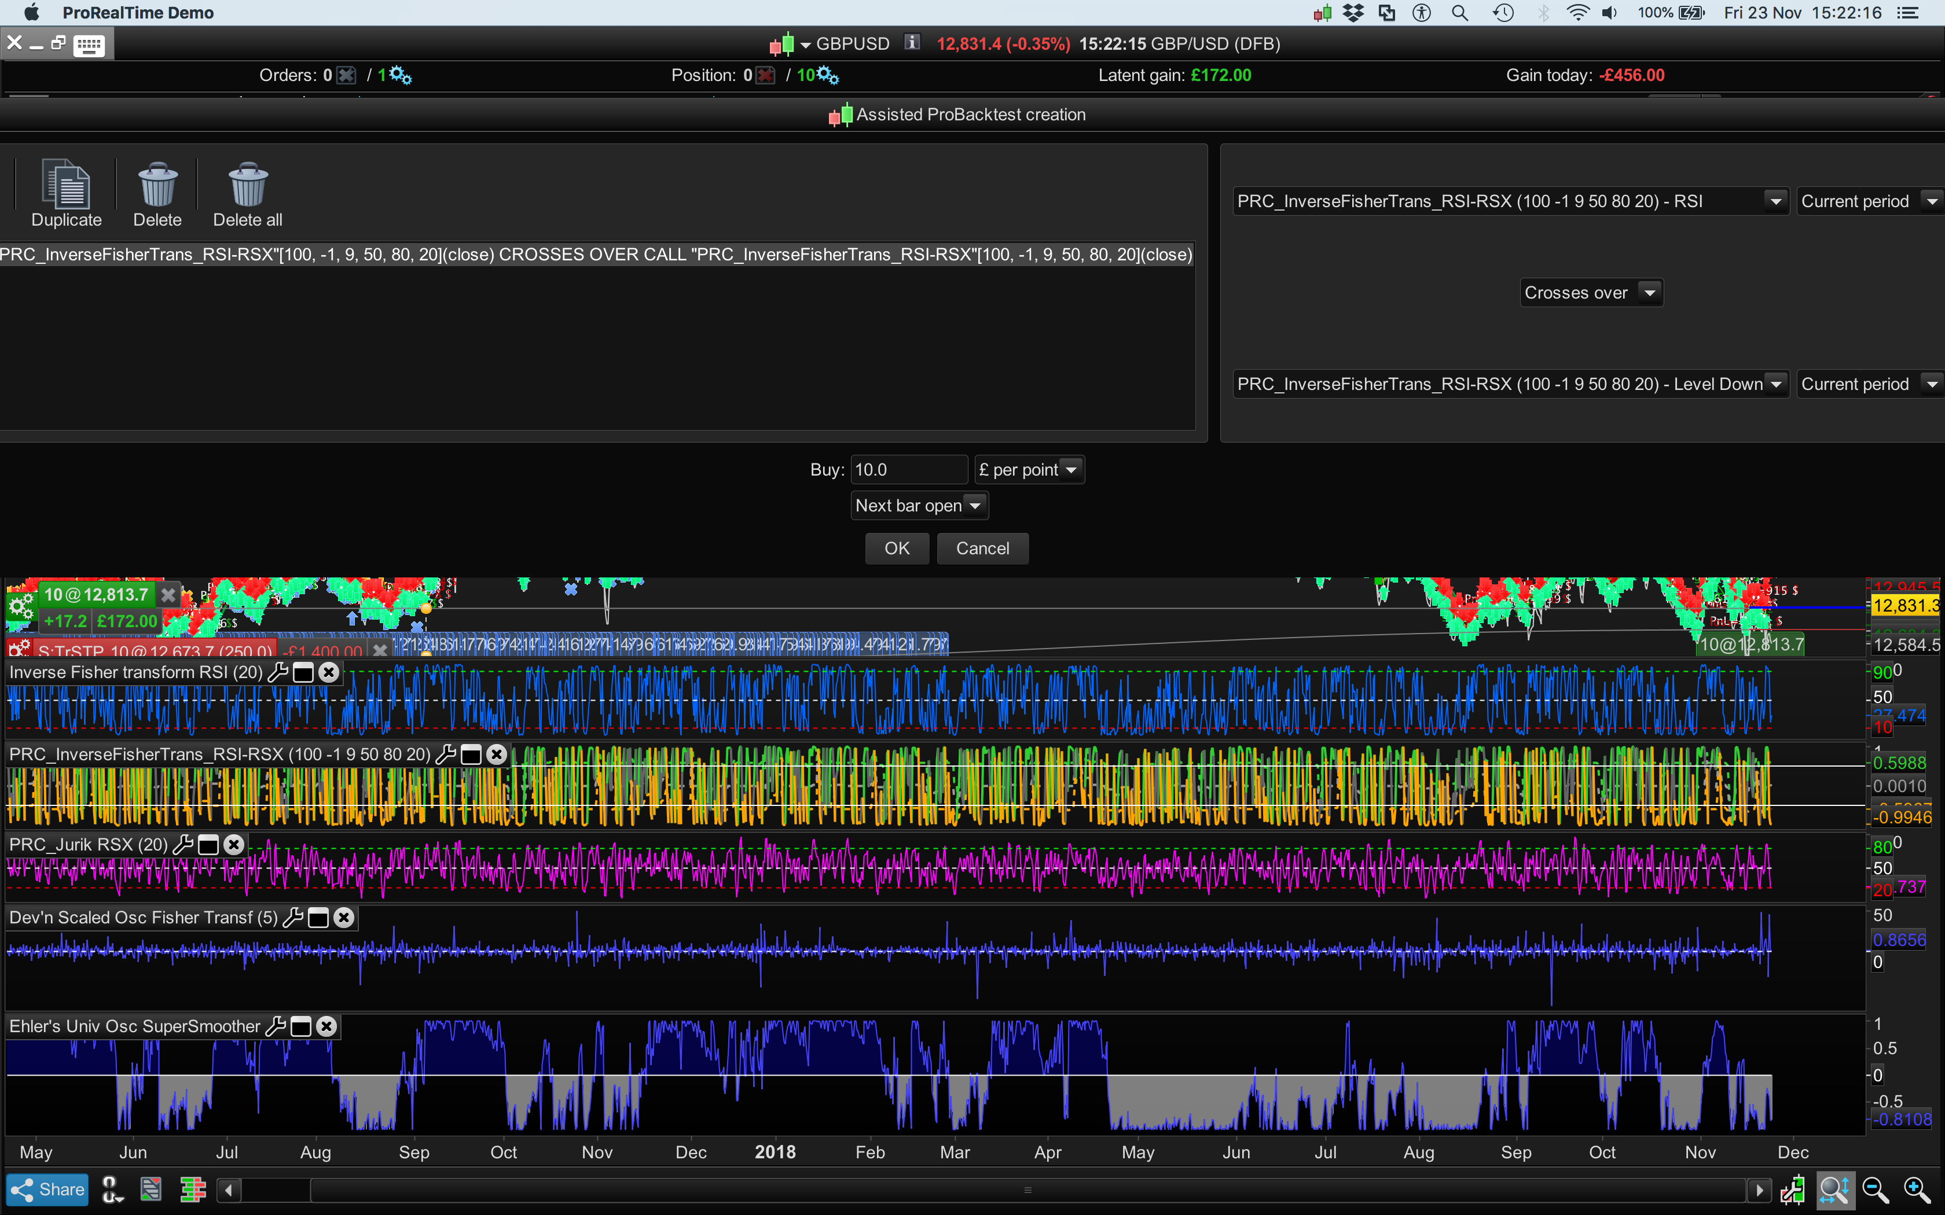Open the ProRealTime Demo menu
The width and height of the screenshot is (1945, 1215).
(137, 13)
